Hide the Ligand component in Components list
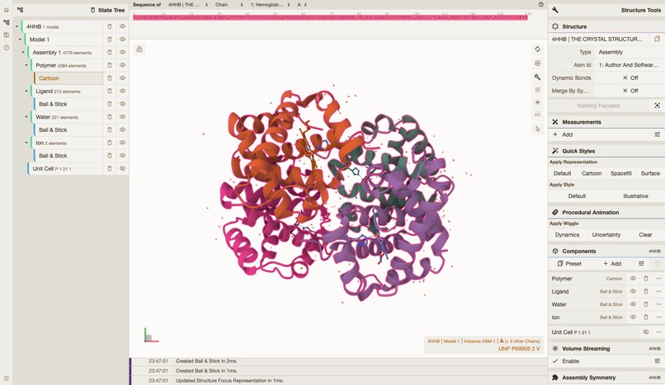 (633, 291)
